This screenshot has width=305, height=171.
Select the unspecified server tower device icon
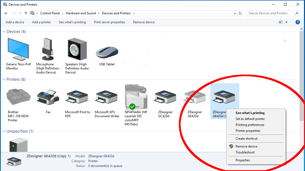click(18, 145)
